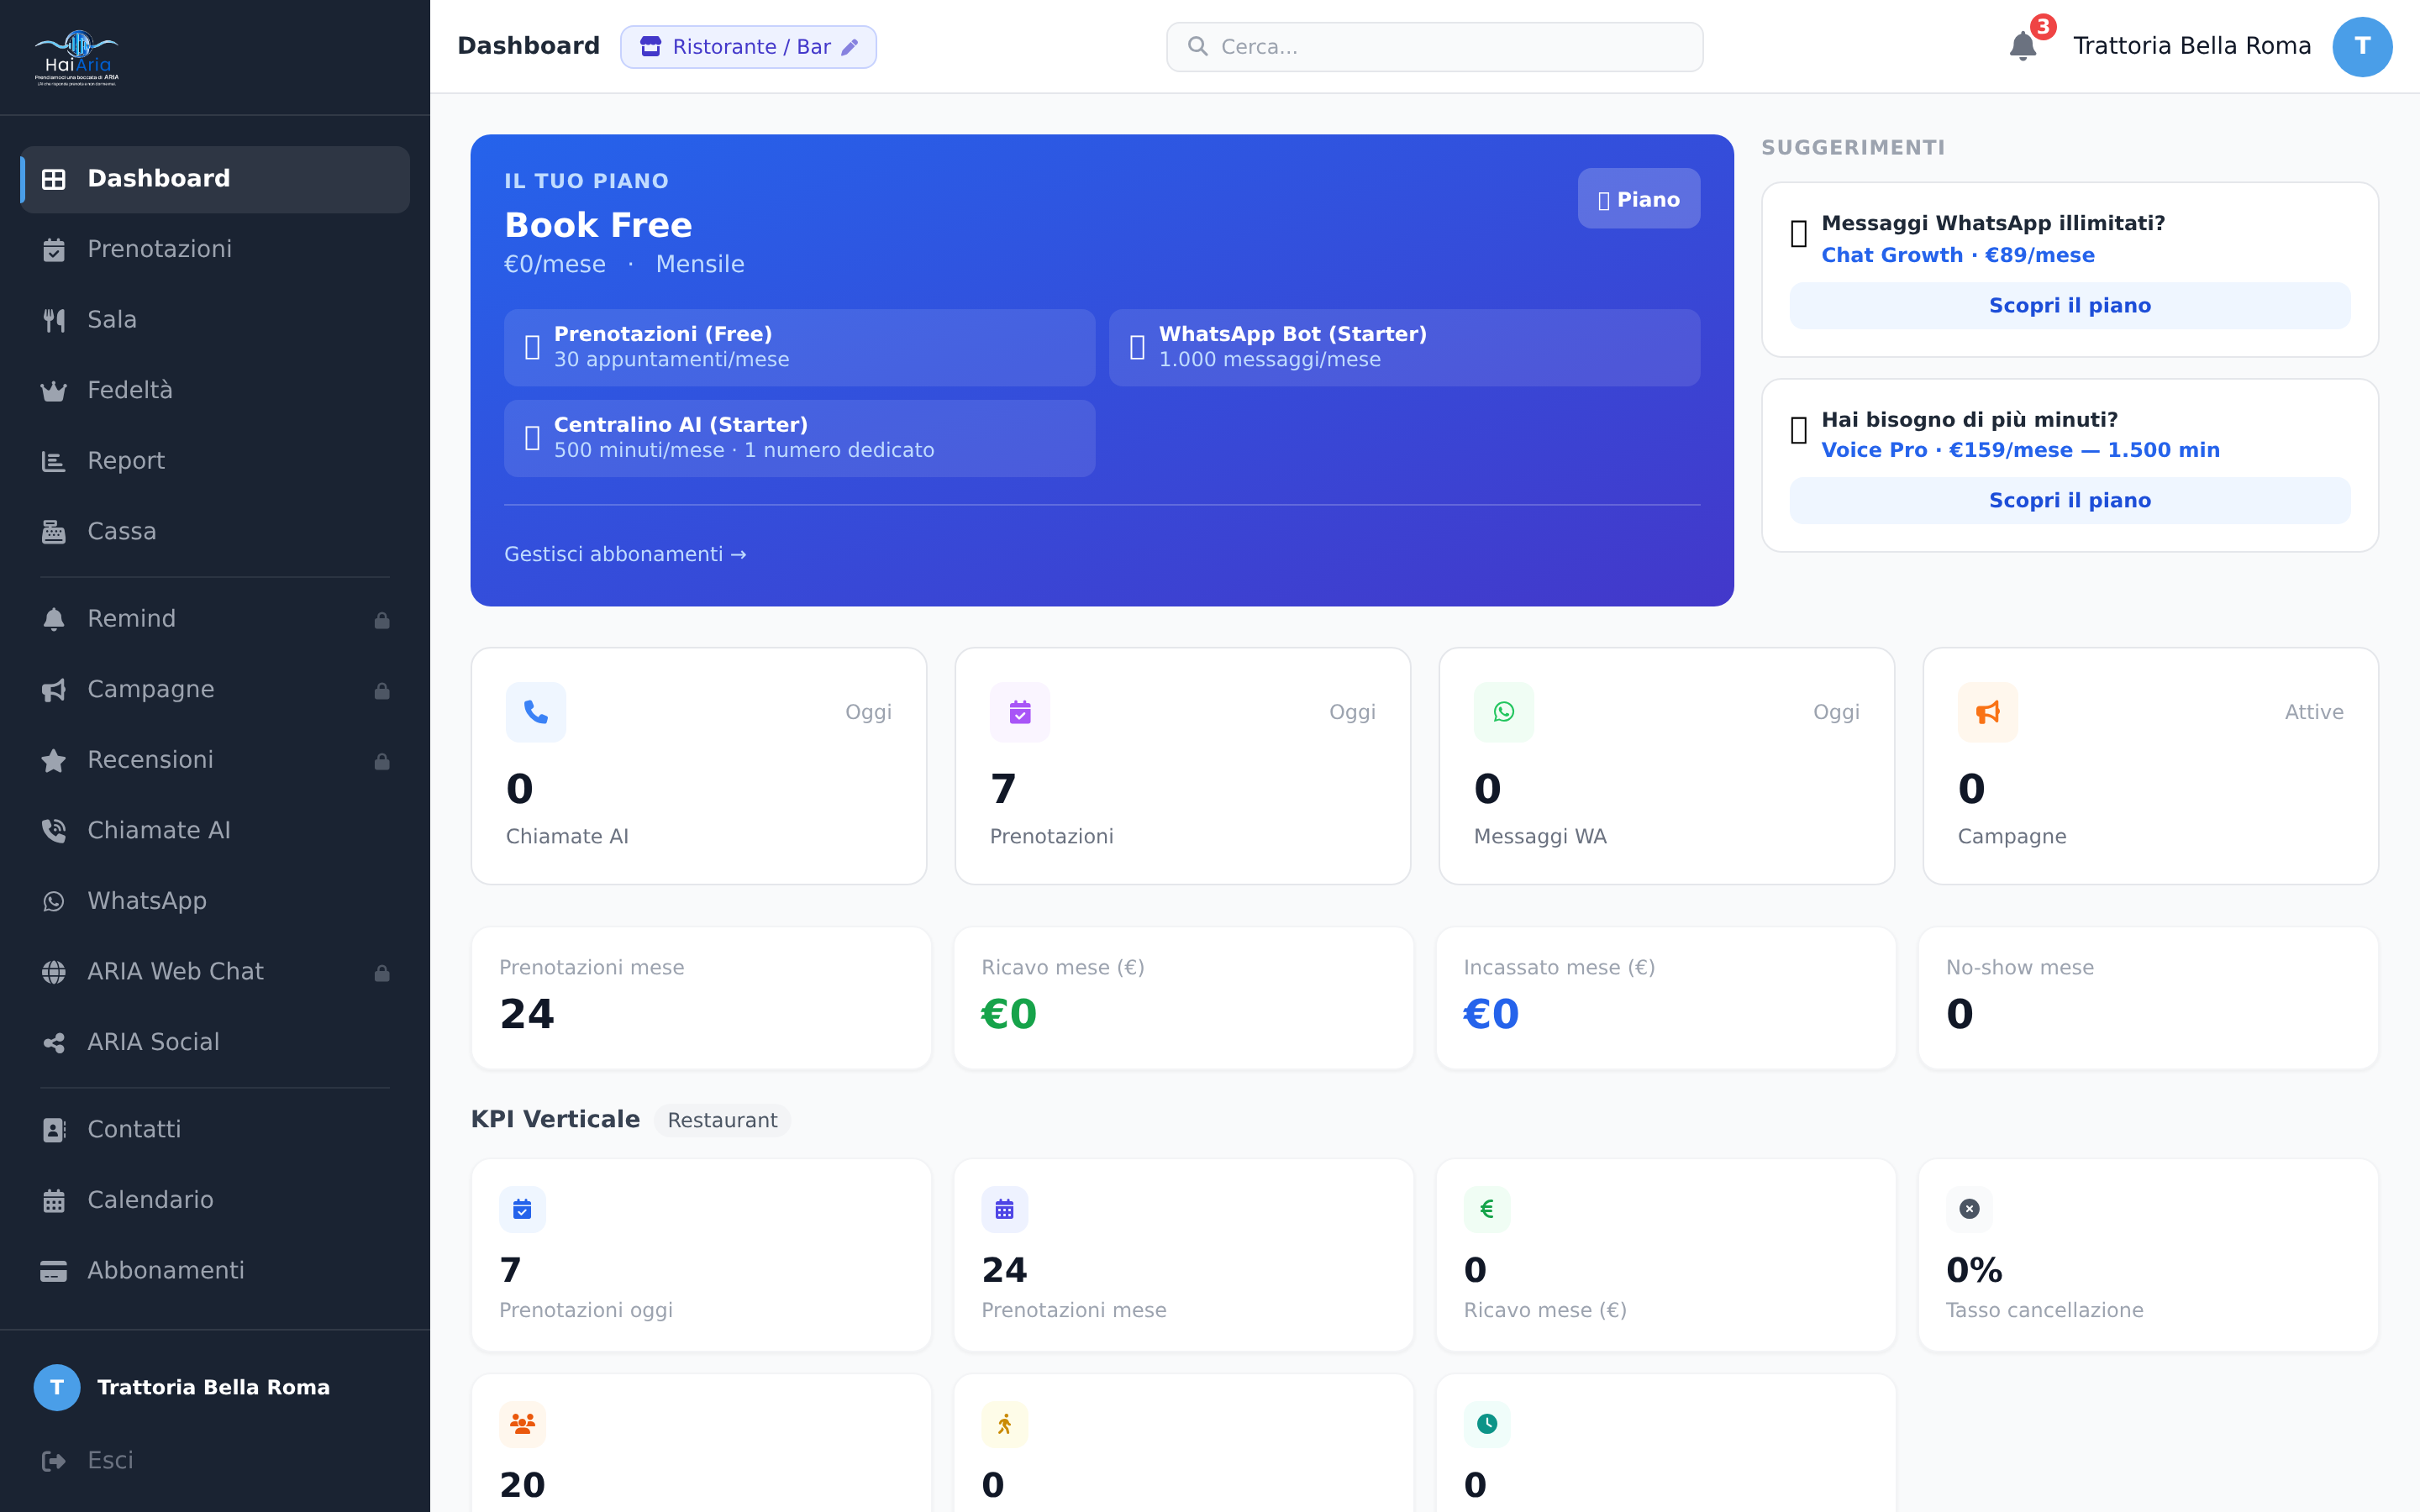Click the calendar icon on Prenotazioni card
Viewport: 2420px width, 1512px height.
click(1020, 712)
